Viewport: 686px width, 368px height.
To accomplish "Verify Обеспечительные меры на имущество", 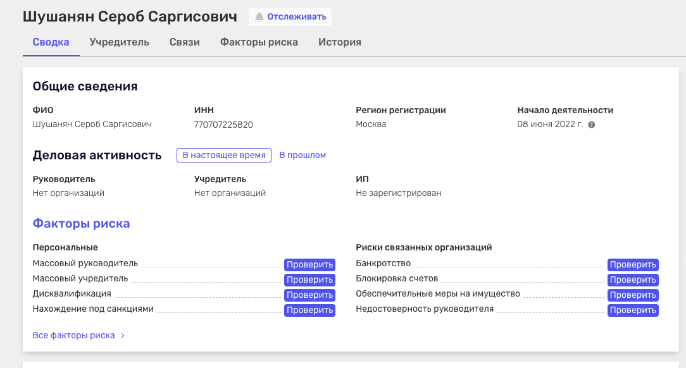I will 633,295.
